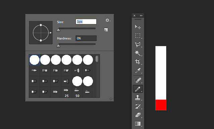This screenshot has width=214, height=129.
Task: Choose the Polygonal Lasso tool
Action: pos(137,44)
